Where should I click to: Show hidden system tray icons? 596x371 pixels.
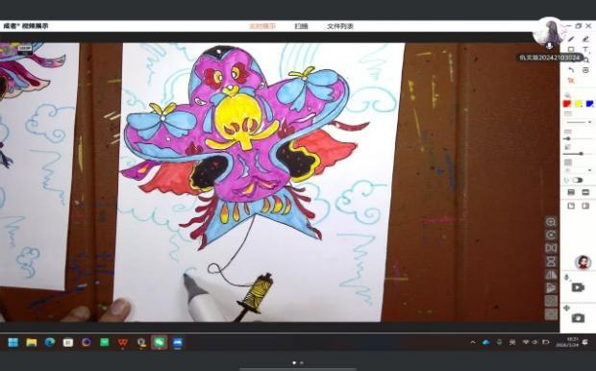pyautogui.click(x=473, y=342)
